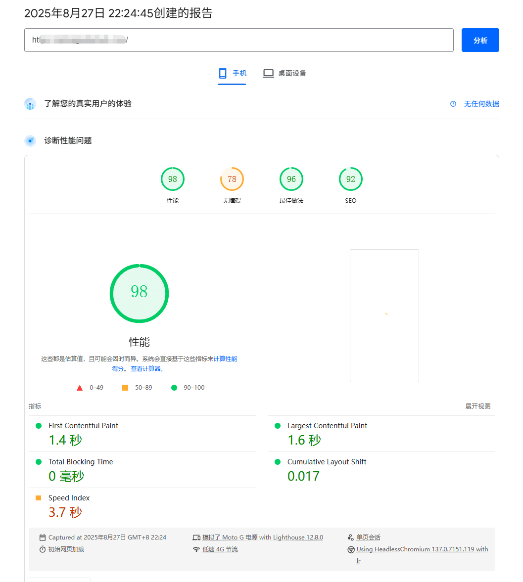
Task: Click the calendar icon next to Captured at
Action: (43, 537)
